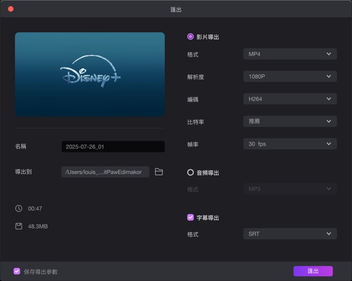Click the 解析度 label
This screenshot has width=352, height=281.
click(x=195, y=77)
